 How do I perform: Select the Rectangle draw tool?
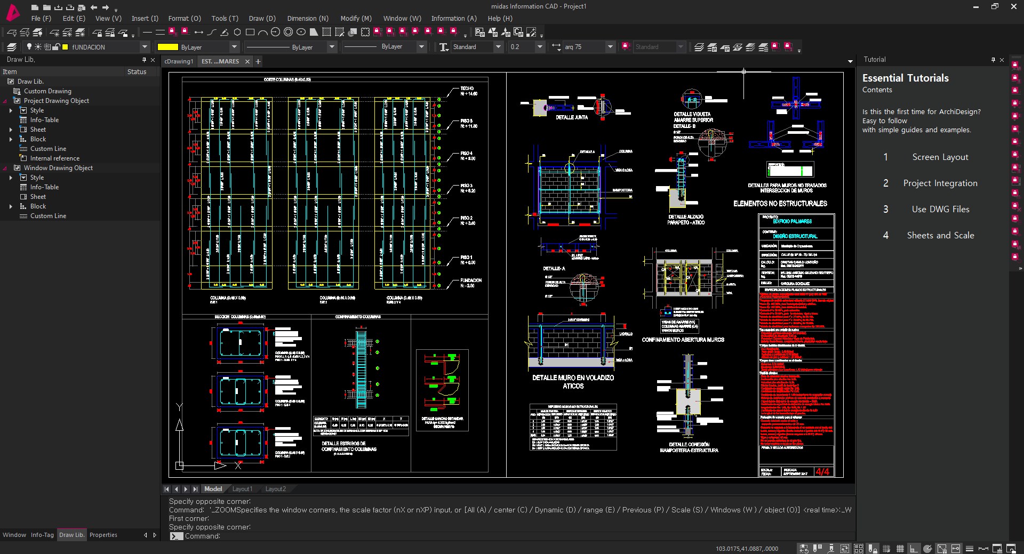click(x=250, y=33)
